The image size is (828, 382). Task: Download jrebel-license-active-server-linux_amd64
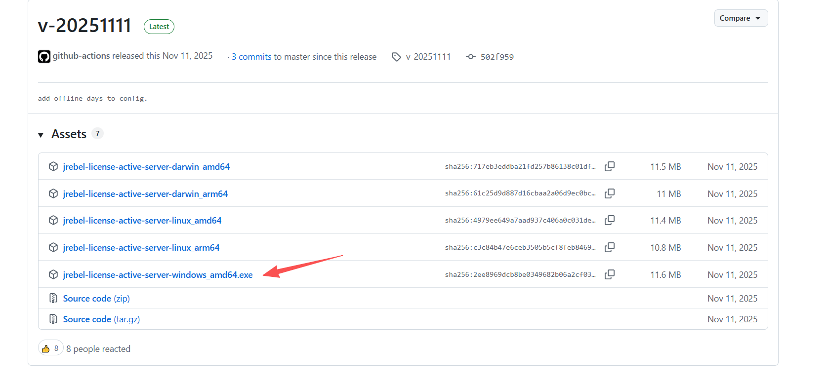(x=142, y=221)
